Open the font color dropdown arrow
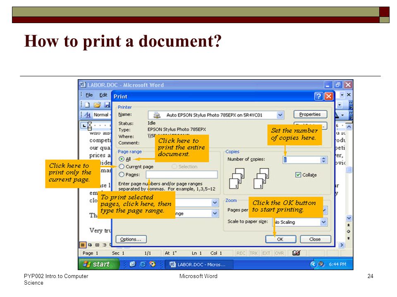This screenshot has height=297, width=397. point(342,115)
